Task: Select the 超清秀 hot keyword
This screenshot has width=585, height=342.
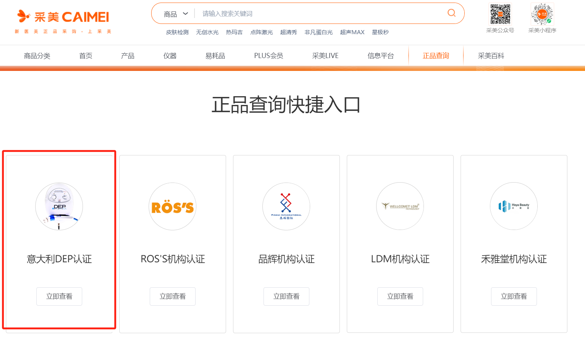Action: pyautogui.click(x=288, y=32)
